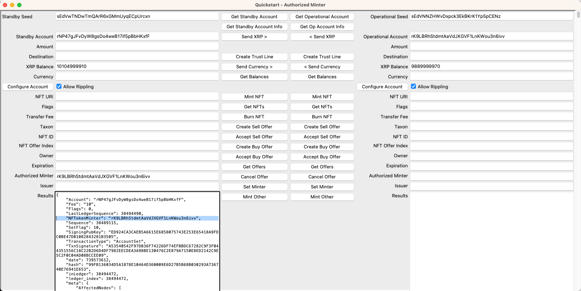The height and width of the screenshot is (291, 581).
Task: Click the Authorized Minter field containing rK9LBRh address
Action: tap(137, 176)
